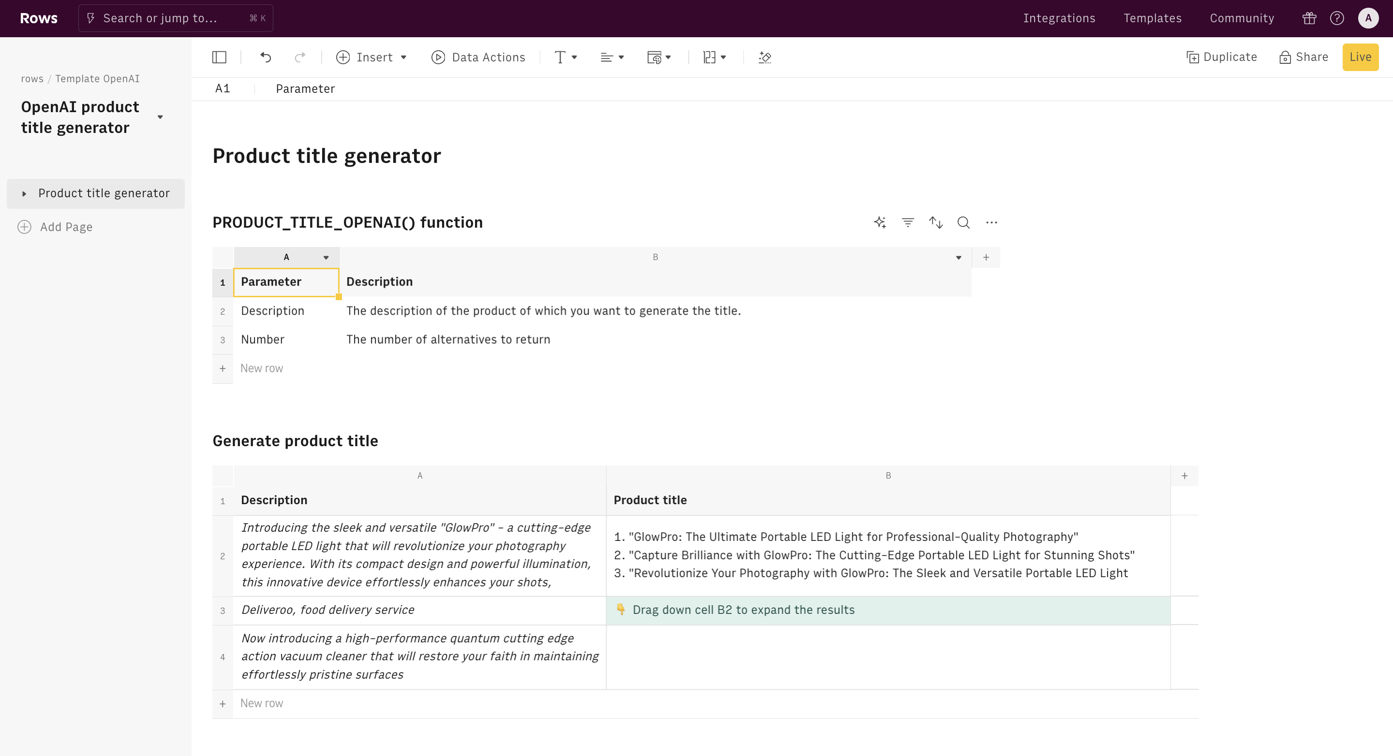
Task: Open the OpenAI product title generator dropdown
Action: (160, 117)
